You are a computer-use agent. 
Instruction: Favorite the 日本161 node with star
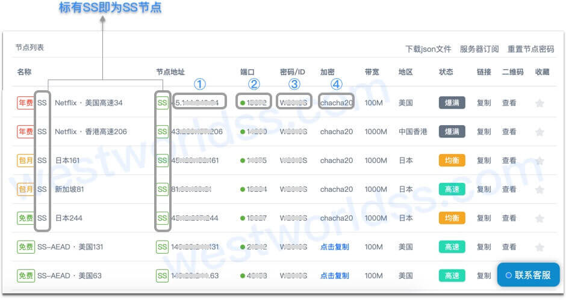540,161
